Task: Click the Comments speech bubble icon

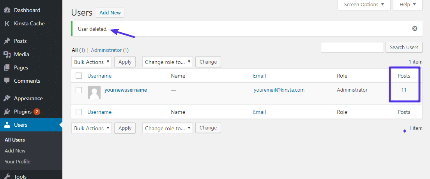Action: [x=7, y=81]
